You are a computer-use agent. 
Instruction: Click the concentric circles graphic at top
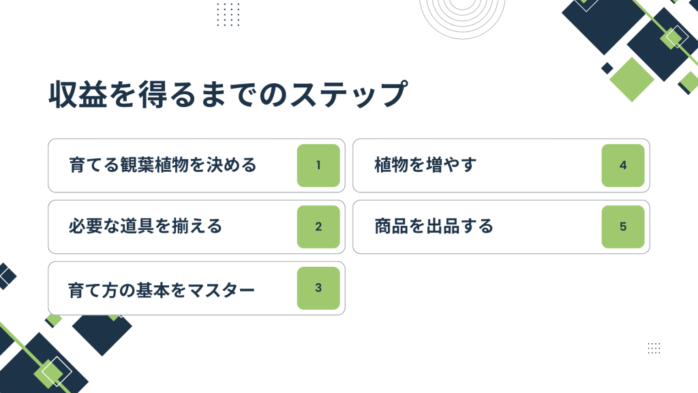click(462, 18)
